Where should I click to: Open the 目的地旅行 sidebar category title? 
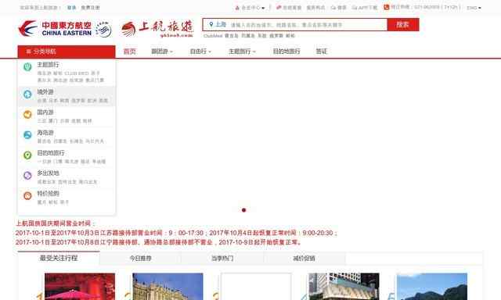[51, 153]
